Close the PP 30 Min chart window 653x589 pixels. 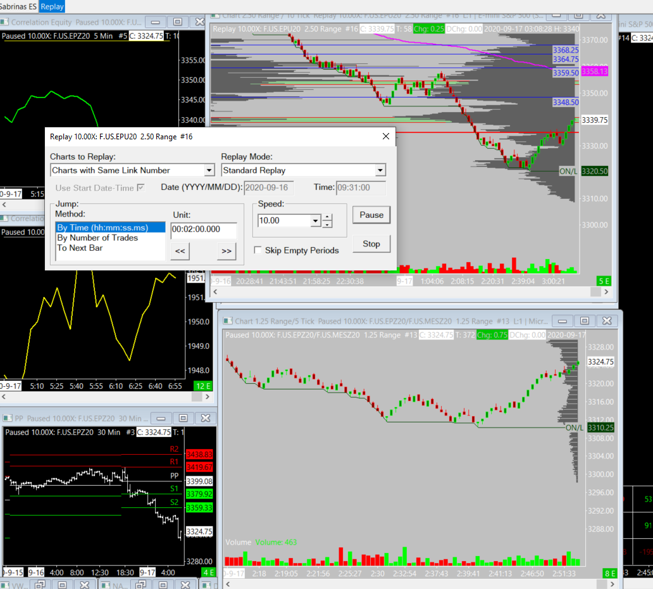(x=206, y=418)
